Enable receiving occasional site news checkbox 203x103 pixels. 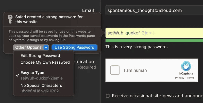pyautogui.click(x=108, y=96)
